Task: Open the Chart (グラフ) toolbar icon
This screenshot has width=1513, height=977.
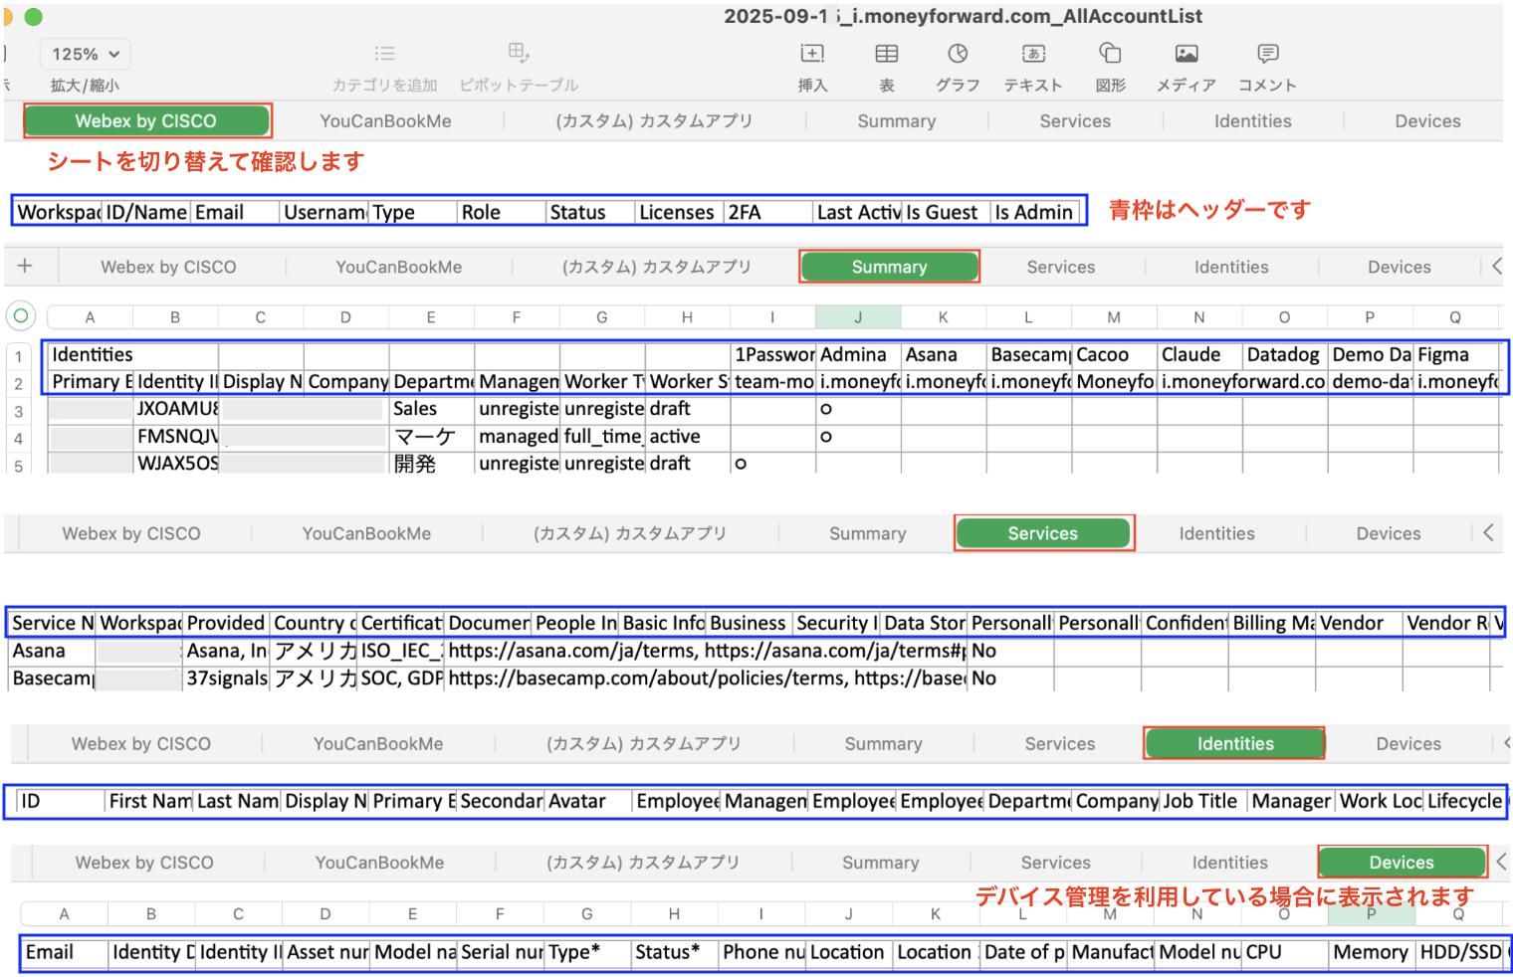Action: (958, 55)
